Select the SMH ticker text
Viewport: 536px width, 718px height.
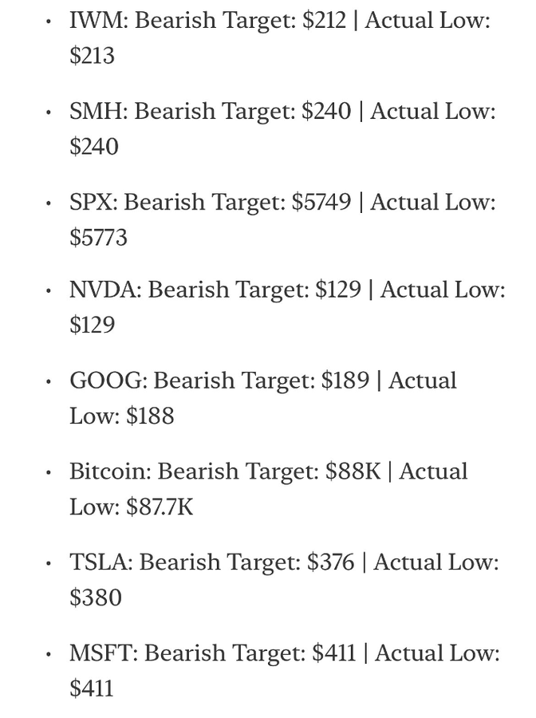pos(97,111)
